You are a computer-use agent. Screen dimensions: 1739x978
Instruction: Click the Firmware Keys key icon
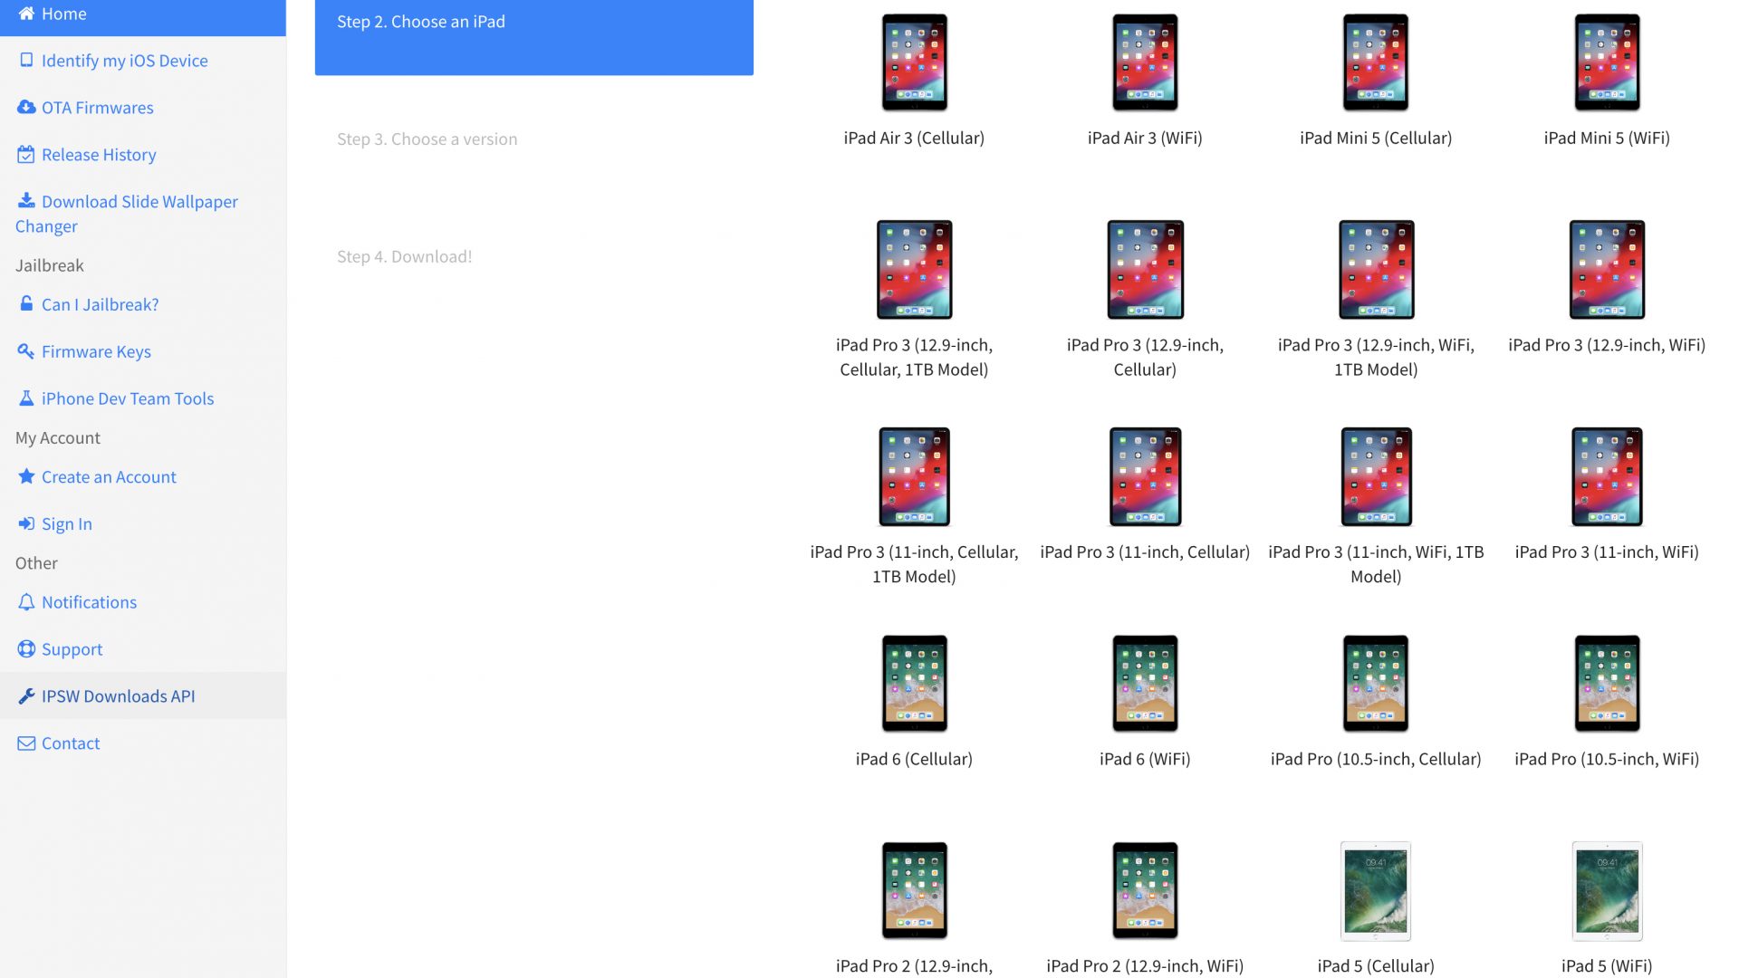click(26, 350)
